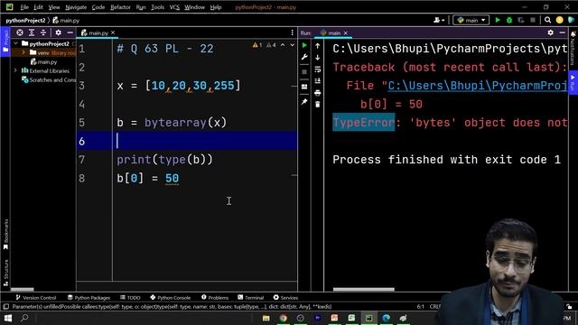The height and width of the screenshot is (325, 578).
Task: Rerun main with the green Run panel arrow
Action: pos(304,45)
